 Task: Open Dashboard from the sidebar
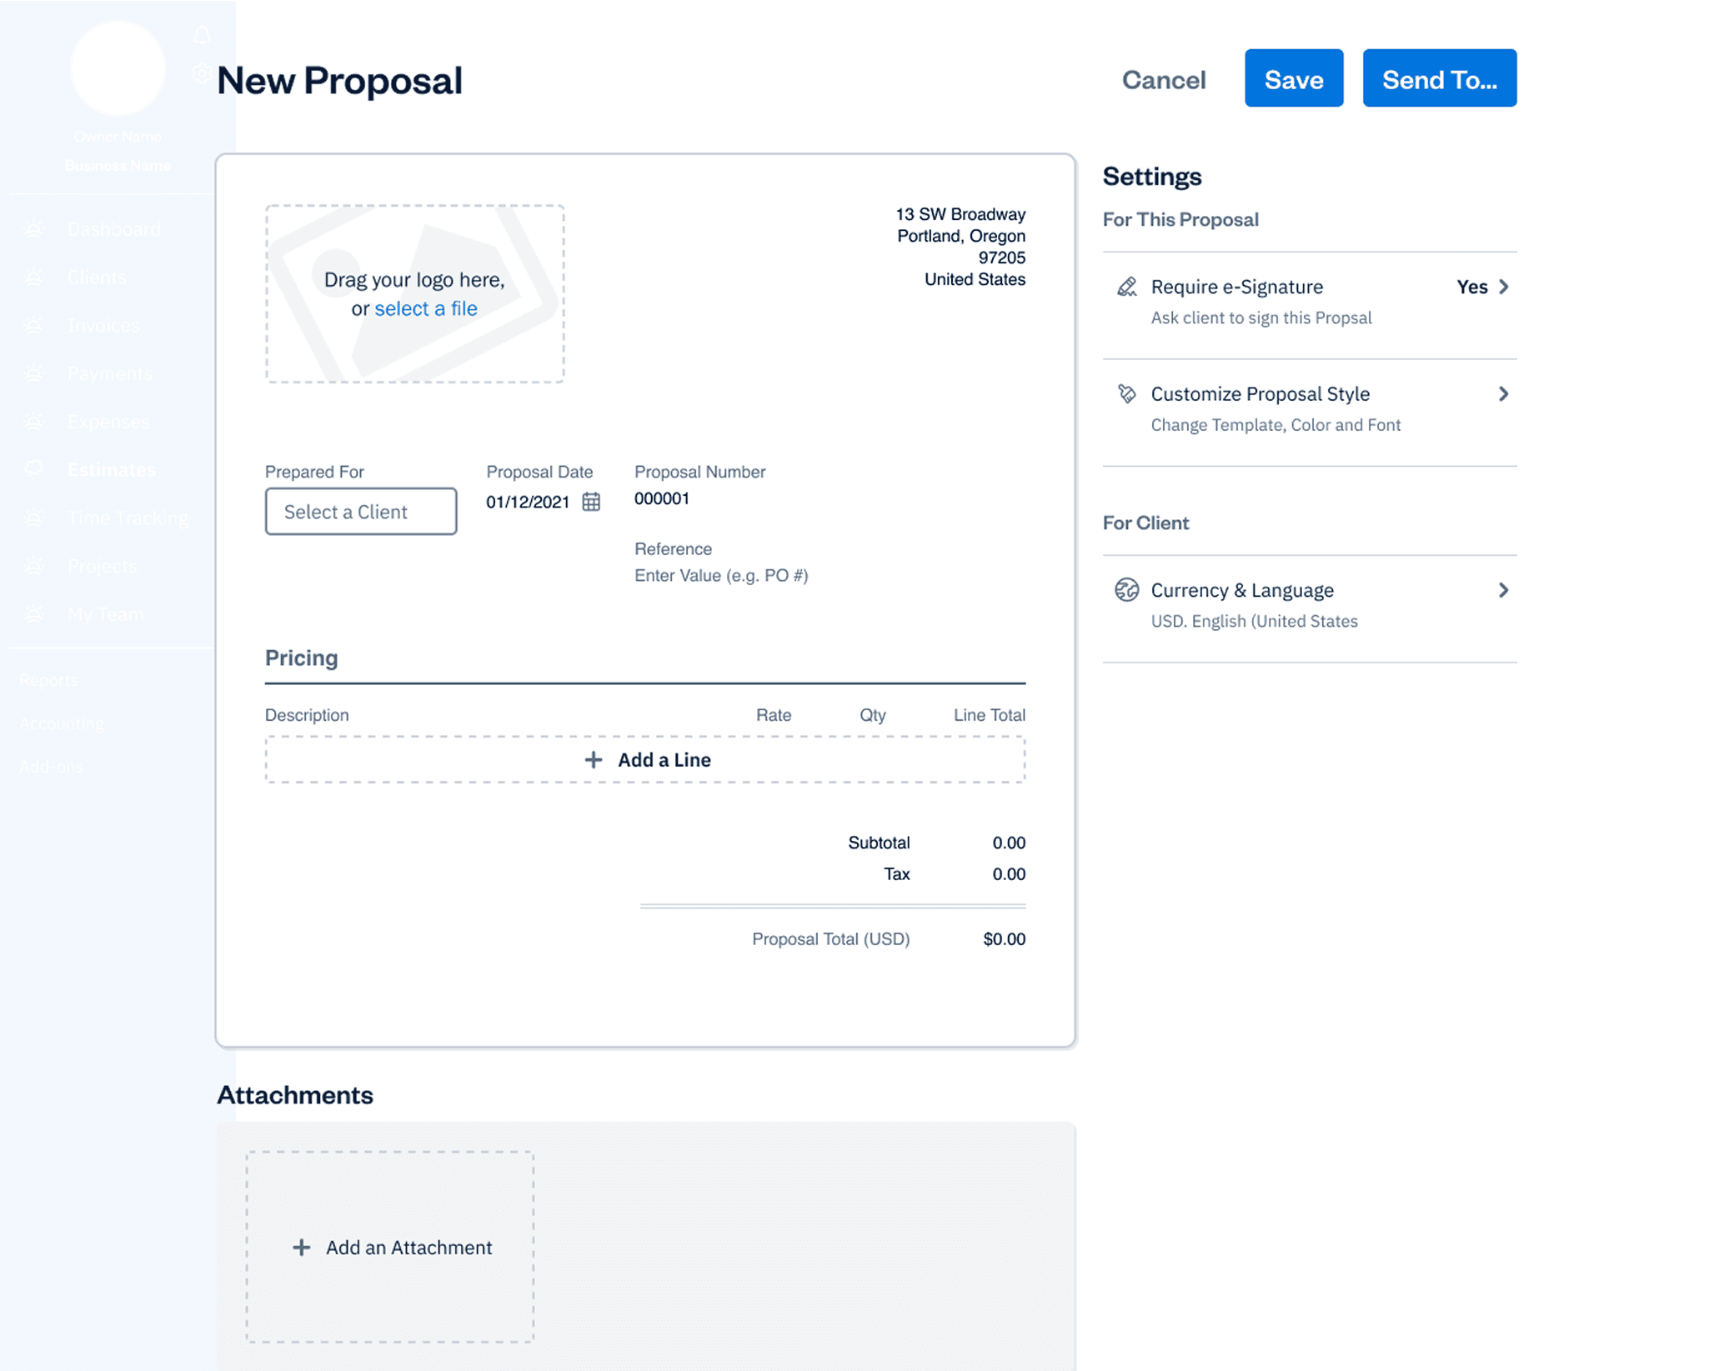click(x=113, y=229)
